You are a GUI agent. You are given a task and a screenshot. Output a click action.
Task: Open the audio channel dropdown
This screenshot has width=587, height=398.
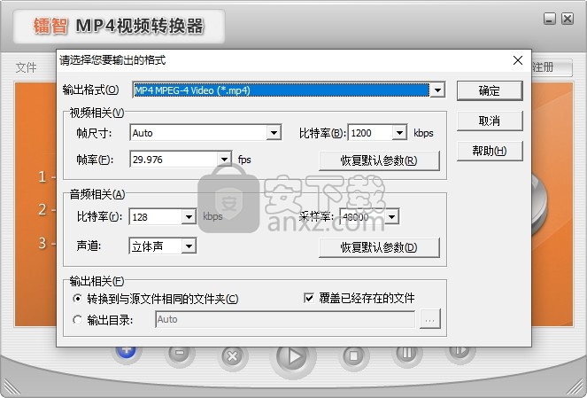189,246
